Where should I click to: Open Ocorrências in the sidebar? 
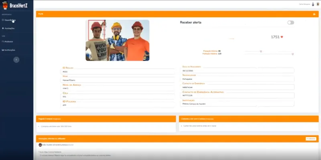pos(9,20)
